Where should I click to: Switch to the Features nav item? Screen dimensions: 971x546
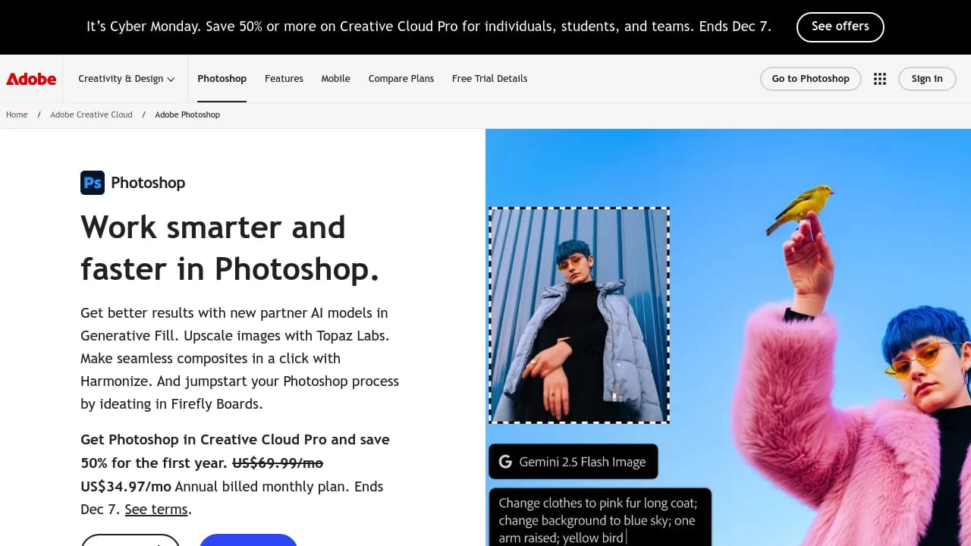pyautogui.click(x=284, y=78)
